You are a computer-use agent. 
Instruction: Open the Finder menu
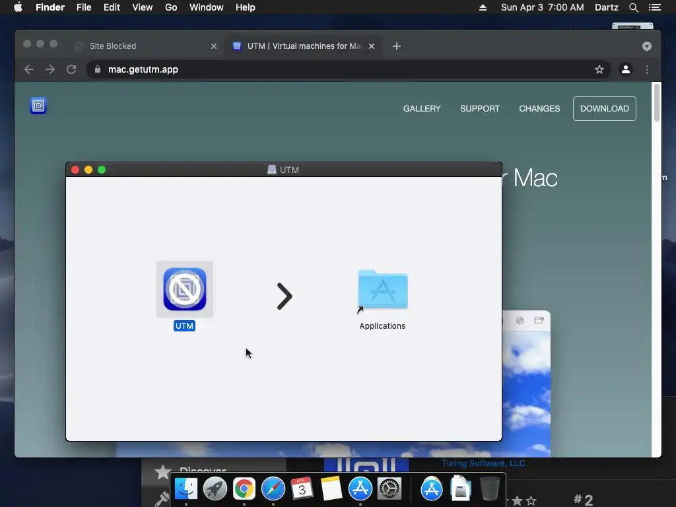coord(50,7)
